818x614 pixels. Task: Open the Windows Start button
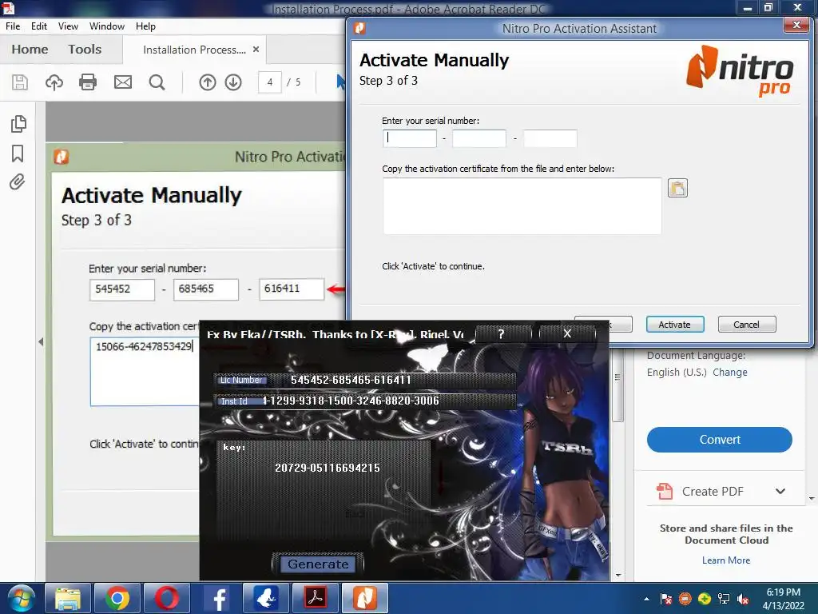(x=21, y=598)
